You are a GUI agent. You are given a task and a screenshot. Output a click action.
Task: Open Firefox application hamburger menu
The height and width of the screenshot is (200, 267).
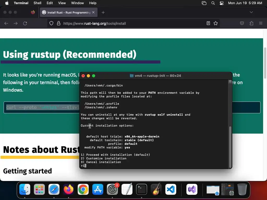point(261,23)
